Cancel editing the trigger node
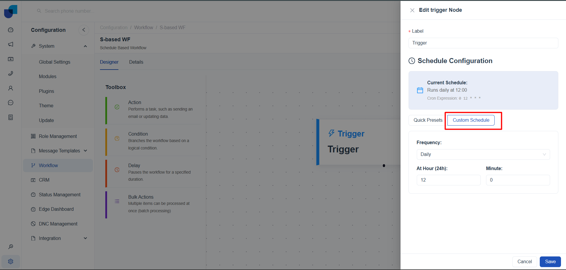This screenshot has width=566, height=270. (x=524, y=262)
